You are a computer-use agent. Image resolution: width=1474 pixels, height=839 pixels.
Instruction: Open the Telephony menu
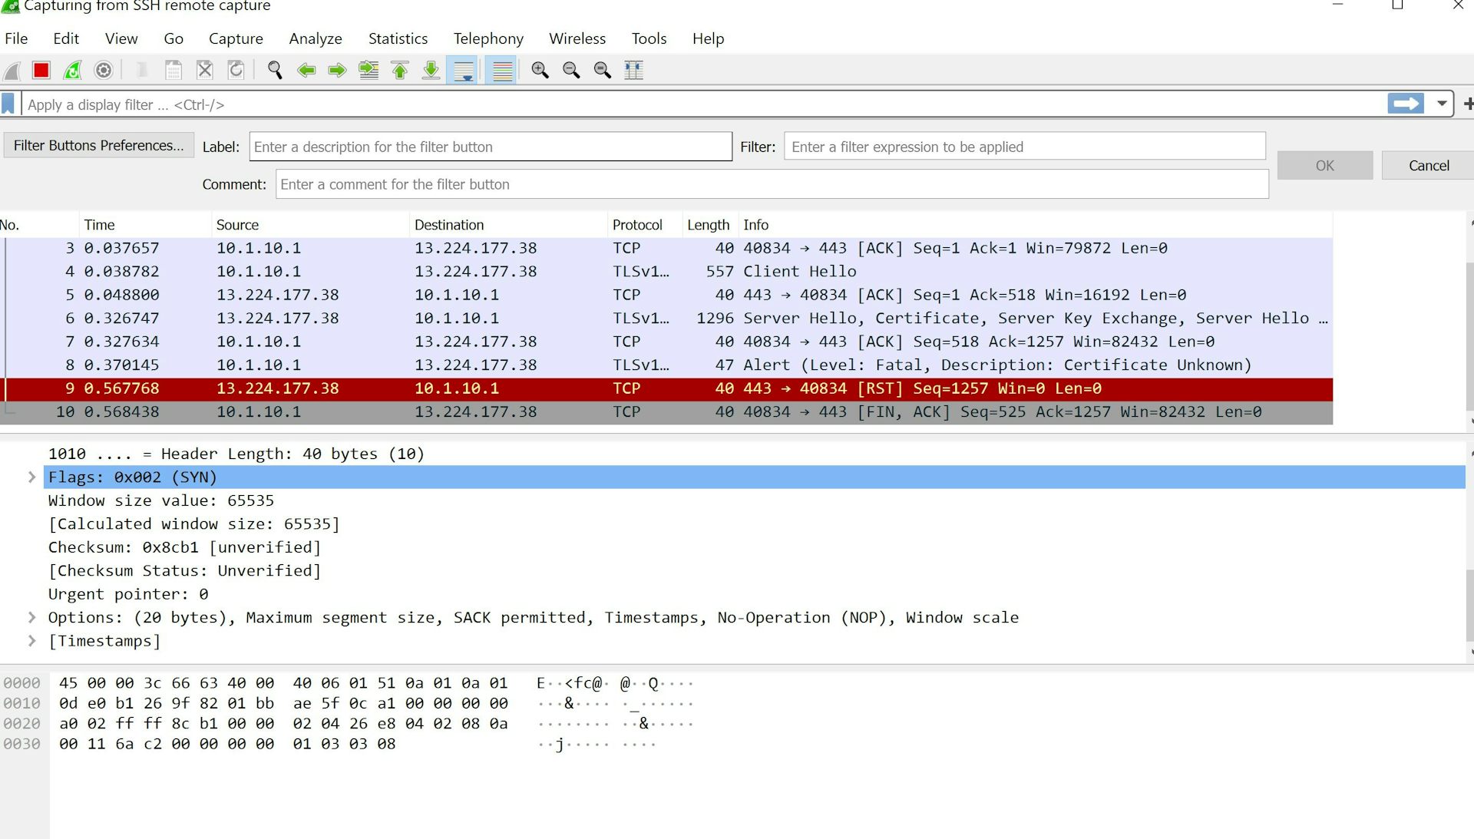click(488, 38)
